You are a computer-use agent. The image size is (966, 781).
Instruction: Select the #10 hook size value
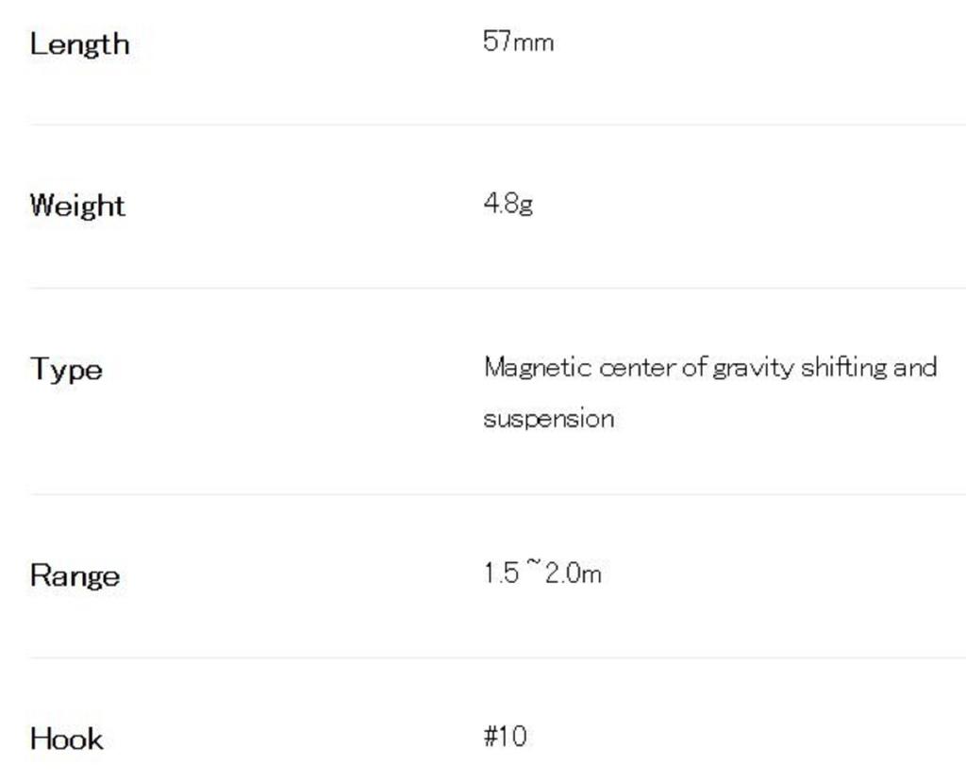(x=505, y=736)
